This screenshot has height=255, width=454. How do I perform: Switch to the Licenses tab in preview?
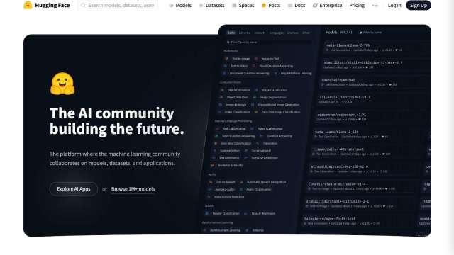click(292, 33)
